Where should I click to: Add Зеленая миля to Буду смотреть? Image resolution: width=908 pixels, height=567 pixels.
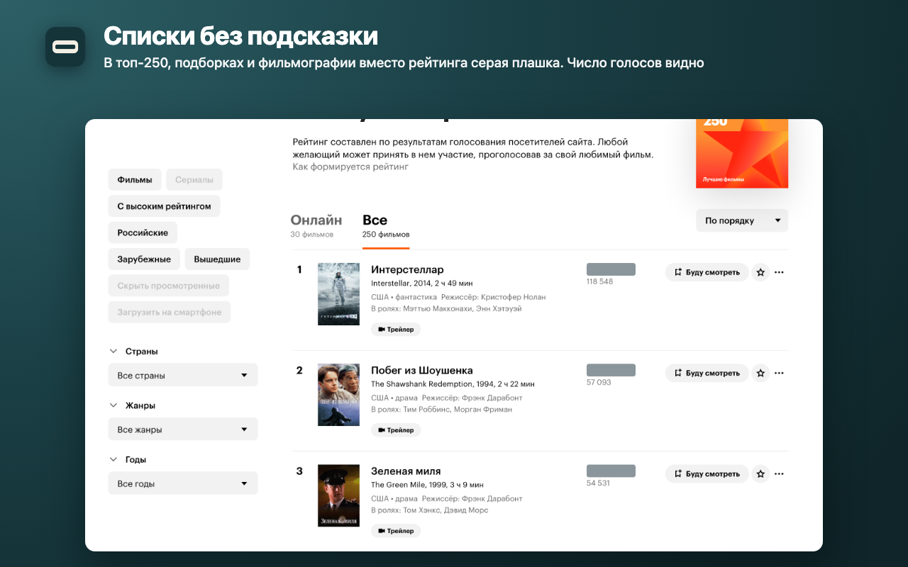pos(707,473)
